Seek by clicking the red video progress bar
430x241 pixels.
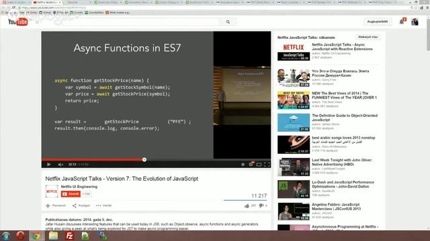point(92,159)
